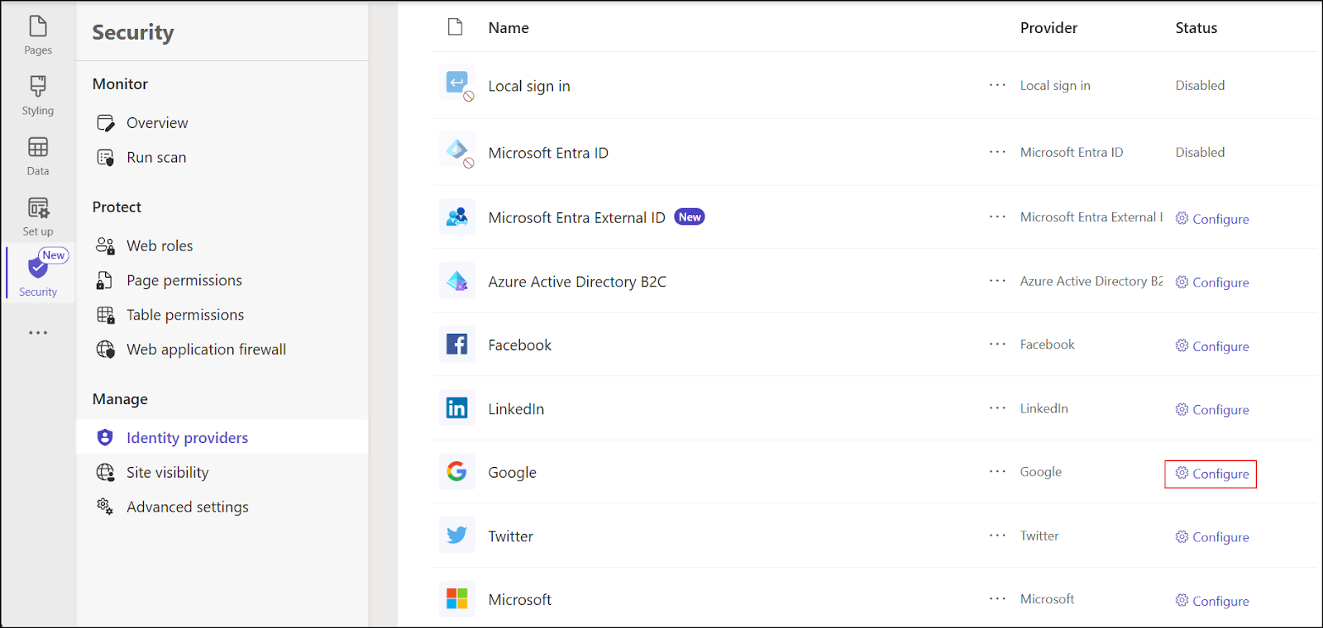The width and height of the screenshot is (1323, 628).
Task: Click the Facebook logo icon
Action: [457, 345]
